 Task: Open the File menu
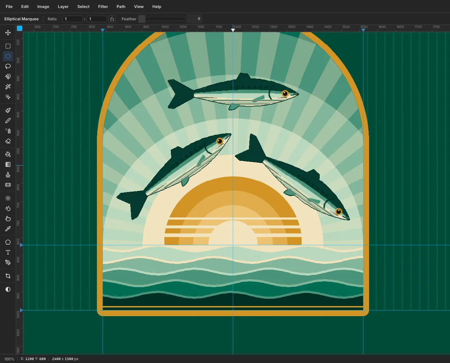[9, 7]
